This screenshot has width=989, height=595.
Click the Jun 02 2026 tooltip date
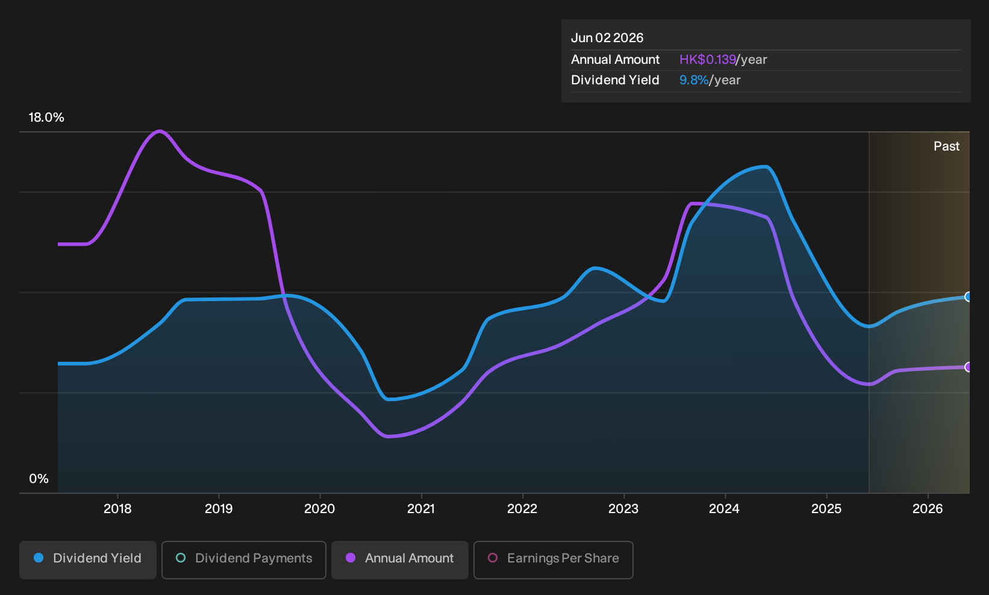[607, 38]
